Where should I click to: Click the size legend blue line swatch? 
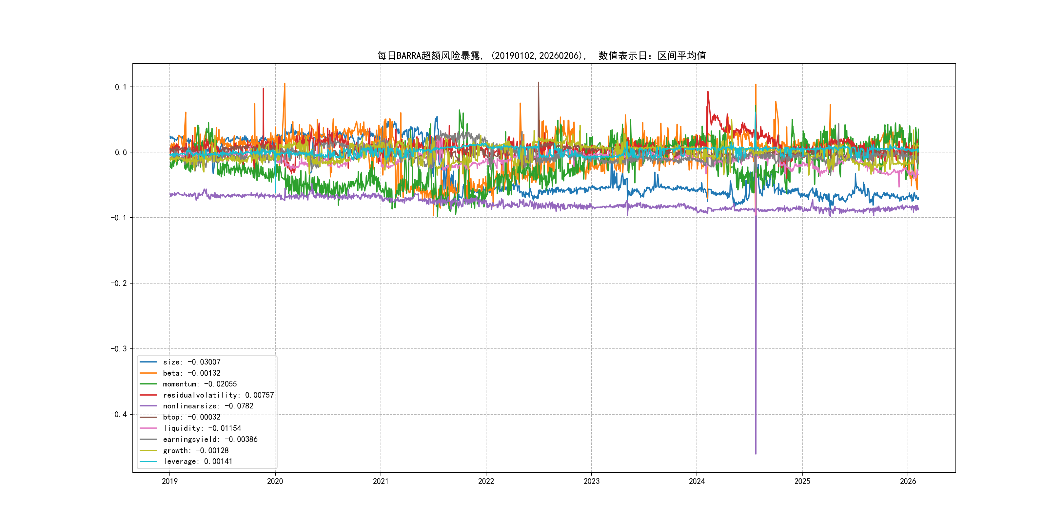point(148,362)
